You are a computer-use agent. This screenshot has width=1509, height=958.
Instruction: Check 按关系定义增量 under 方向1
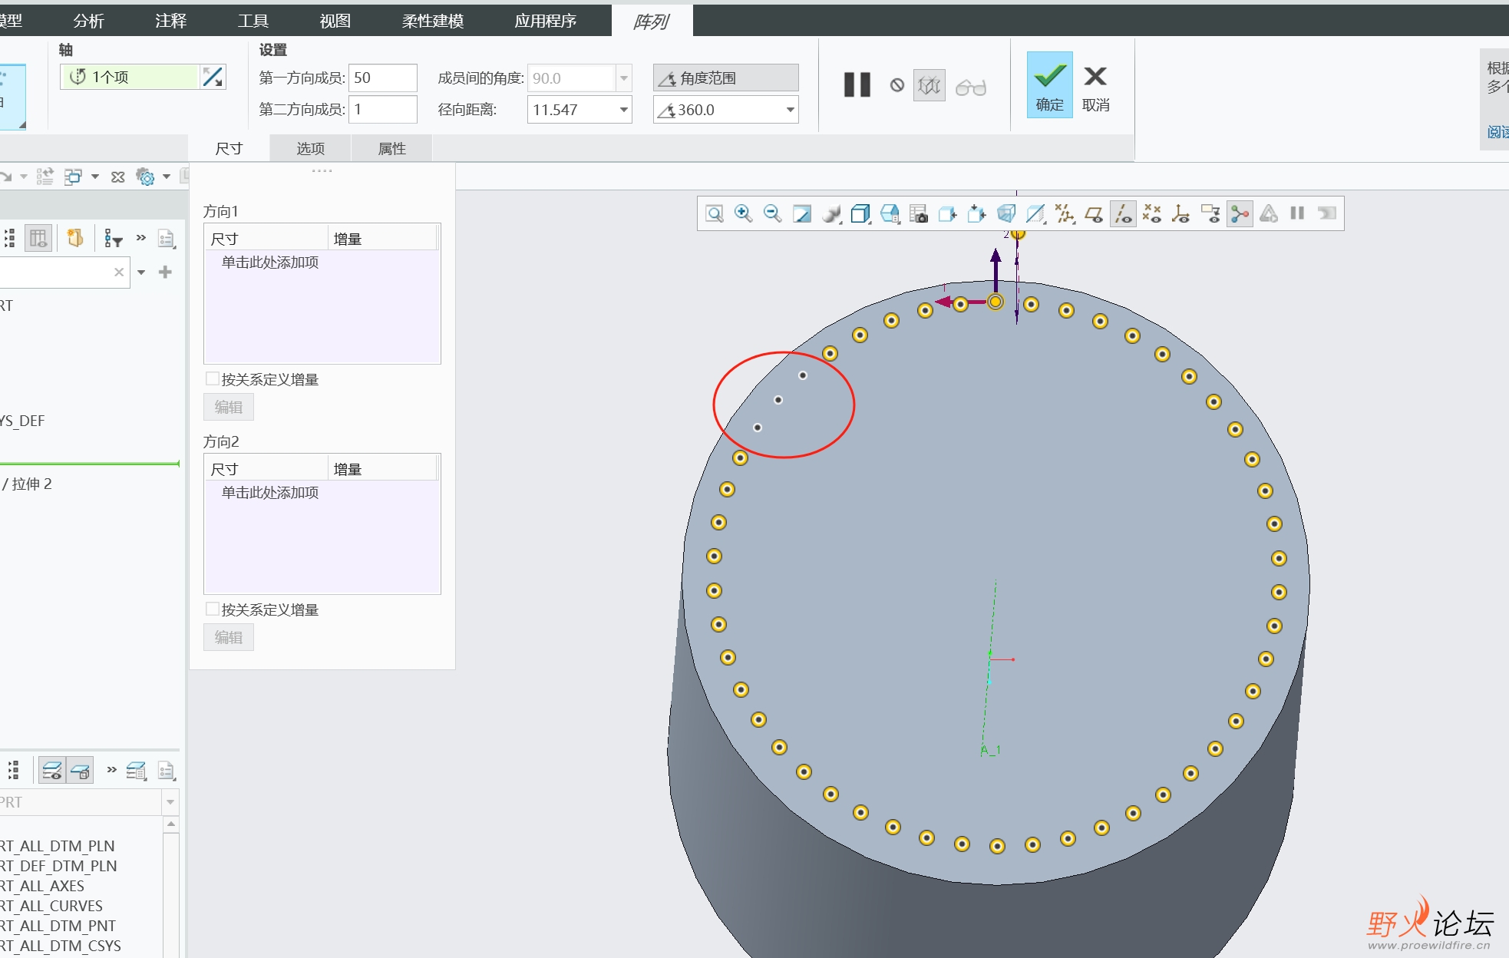212,378
